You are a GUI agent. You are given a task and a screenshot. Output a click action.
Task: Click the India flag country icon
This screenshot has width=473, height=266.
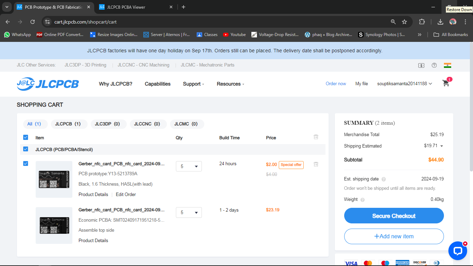[447, 65]
